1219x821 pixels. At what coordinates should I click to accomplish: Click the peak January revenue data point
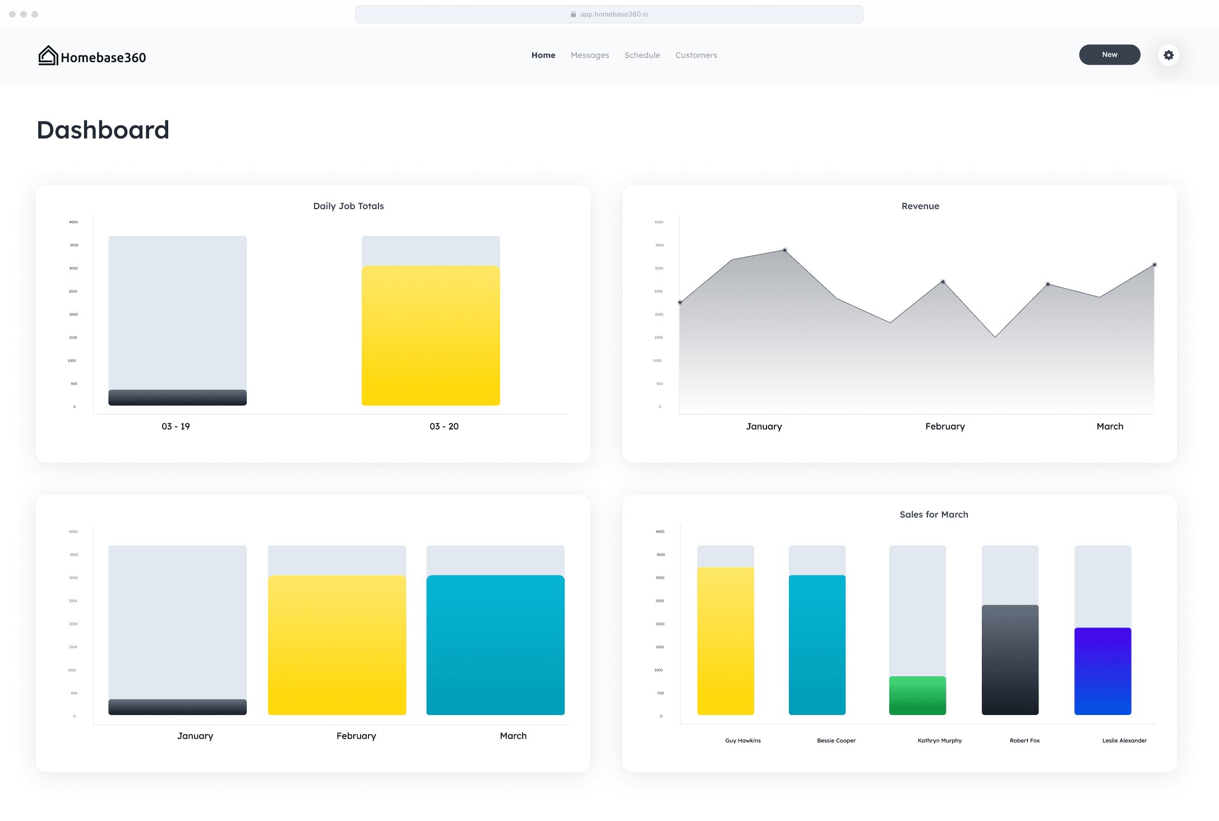(x=784, y=250)
